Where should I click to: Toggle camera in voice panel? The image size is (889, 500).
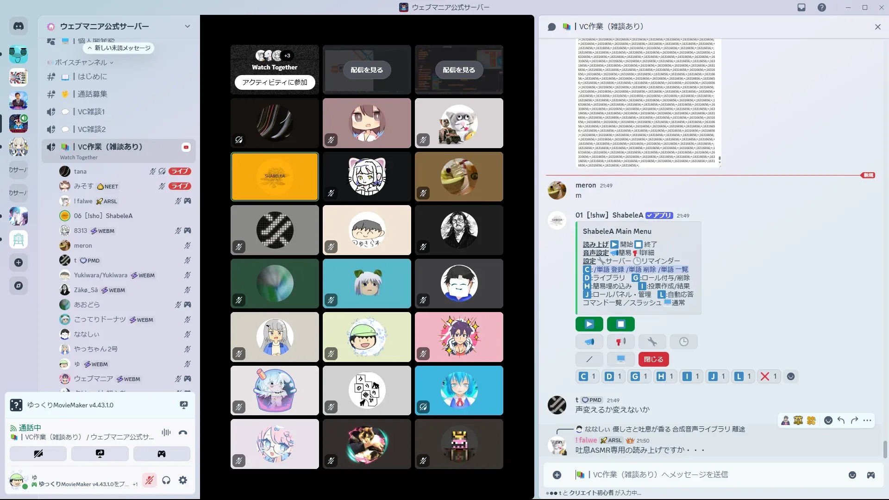38,454
